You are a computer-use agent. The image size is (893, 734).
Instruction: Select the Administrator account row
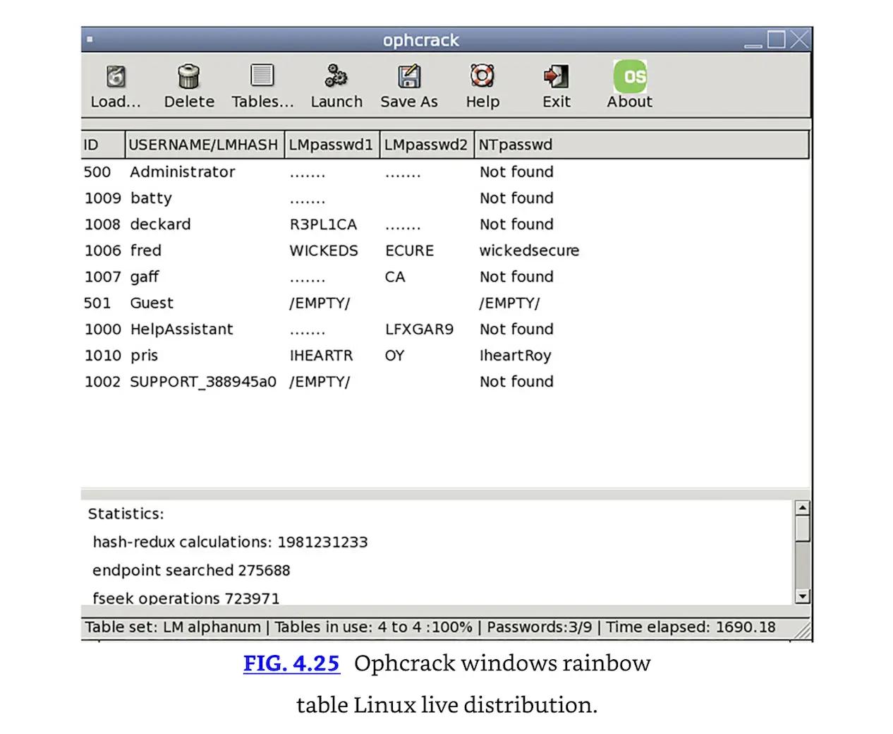pos(182,172)
